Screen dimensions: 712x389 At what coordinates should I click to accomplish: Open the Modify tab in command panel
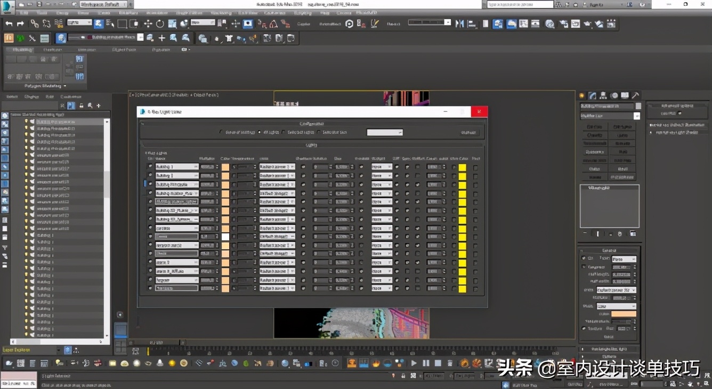(x=592, y=95)
